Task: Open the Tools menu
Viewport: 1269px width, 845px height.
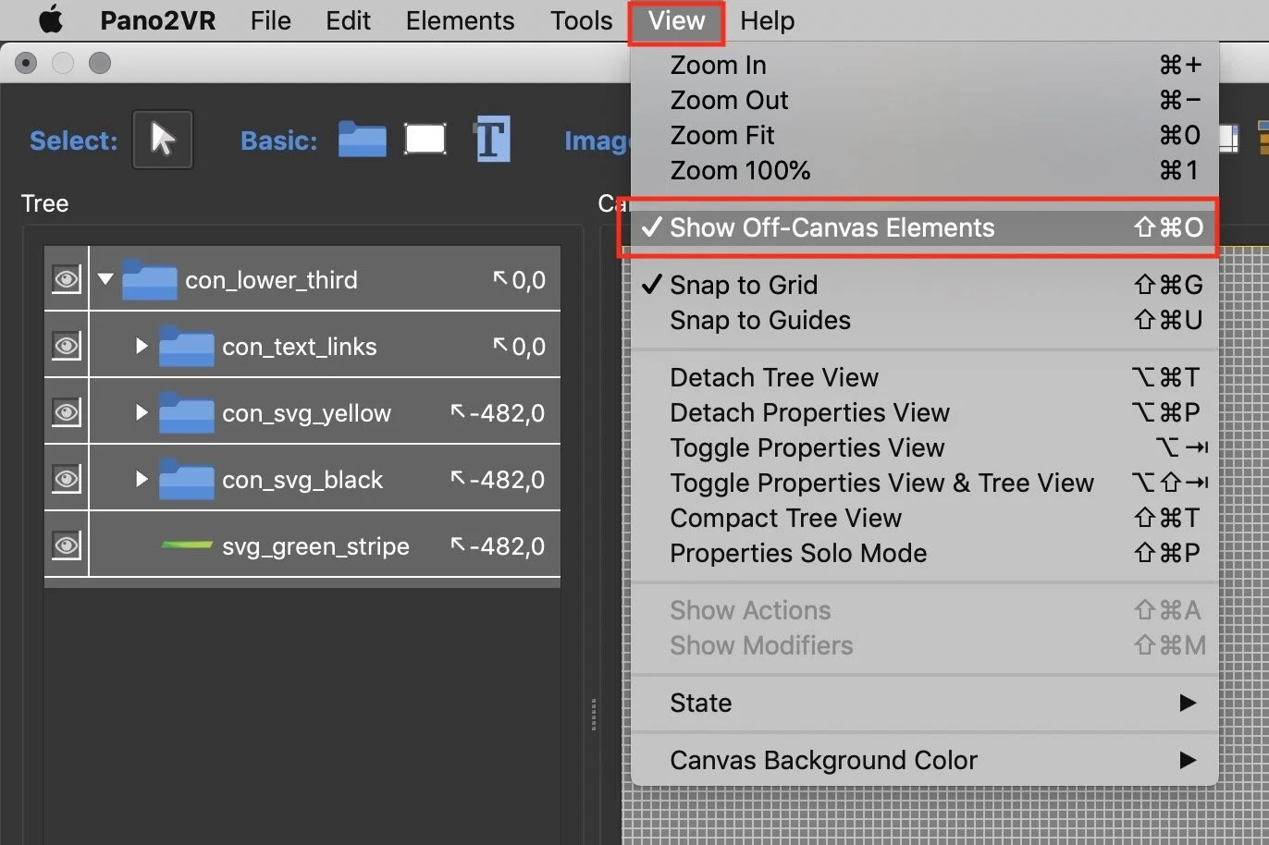Action: coord(582,20)
